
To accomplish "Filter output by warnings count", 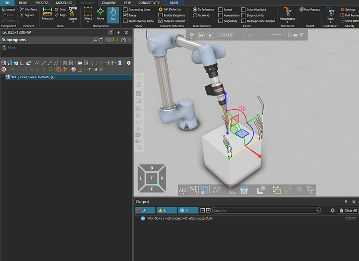I will 167,210.
